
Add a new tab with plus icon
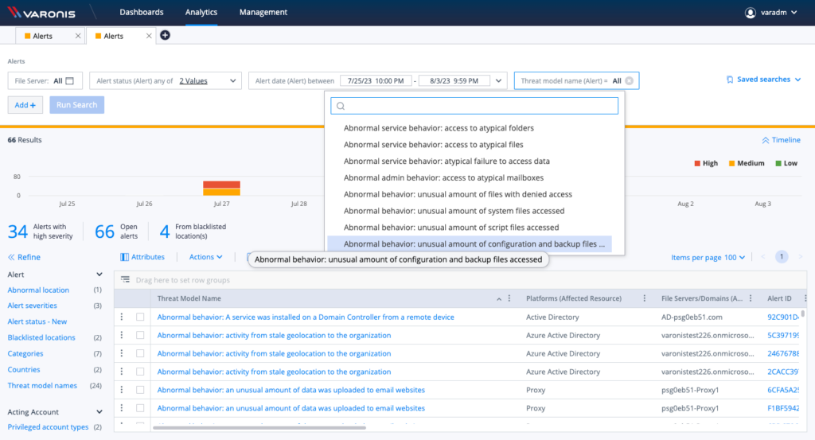click(165, 35)
